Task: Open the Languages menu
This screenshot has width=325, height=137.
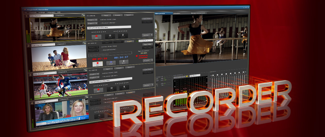Action: [51, 12]
